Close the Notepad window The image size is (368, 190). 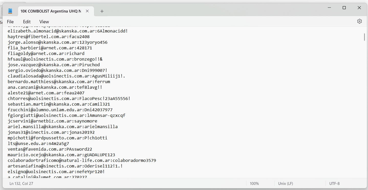(x=359, y=8)
